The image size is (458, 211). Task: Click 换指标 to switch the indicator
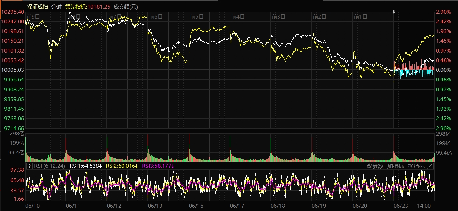(x=416, y=166)
